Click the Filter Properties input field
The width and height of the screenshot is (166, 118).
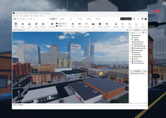pyautogui.click(x=138, y=73)
